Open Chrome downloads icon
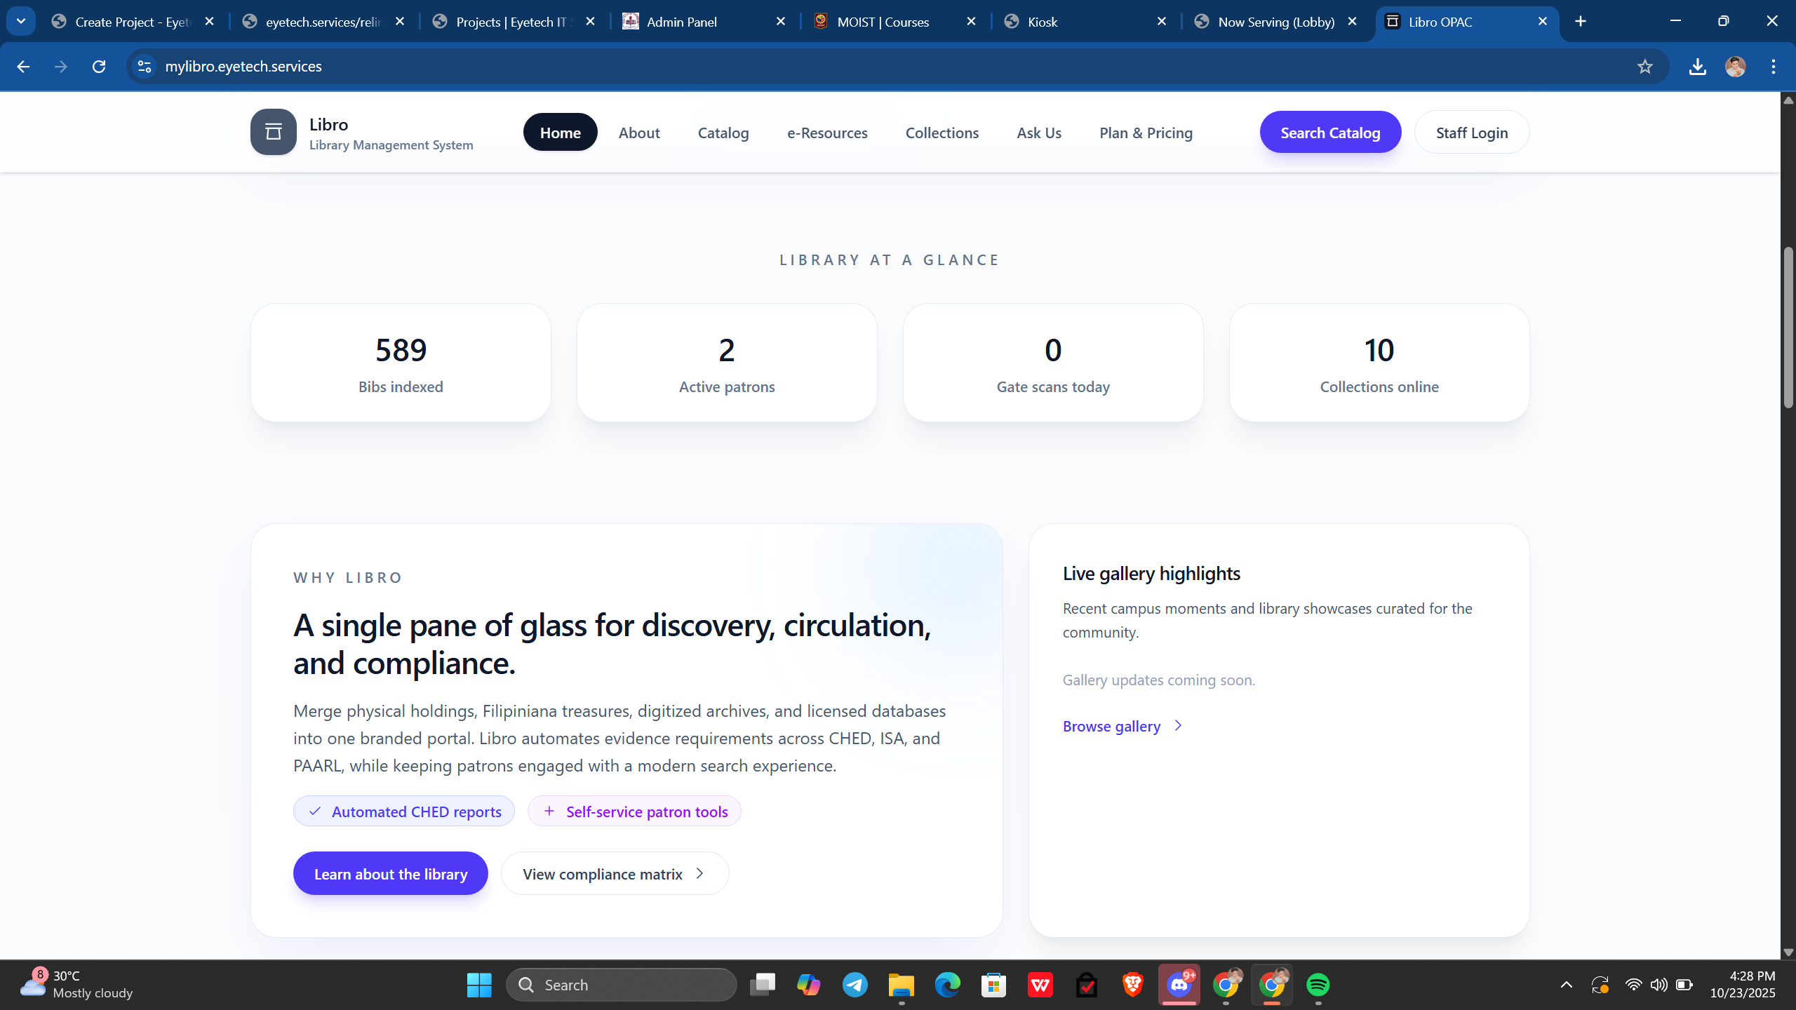 click(1697, 67)
